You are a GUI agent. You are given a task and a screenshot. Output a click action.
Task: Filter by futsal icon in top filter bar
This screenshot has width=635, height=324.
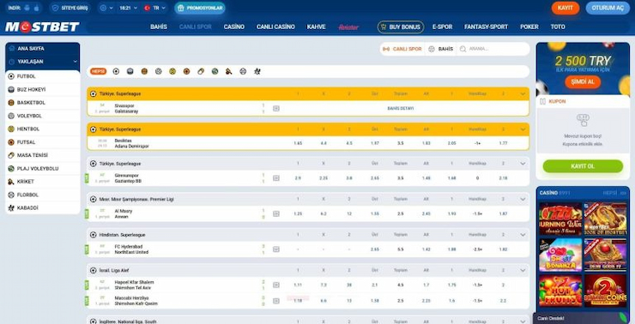tap(187, 71)
